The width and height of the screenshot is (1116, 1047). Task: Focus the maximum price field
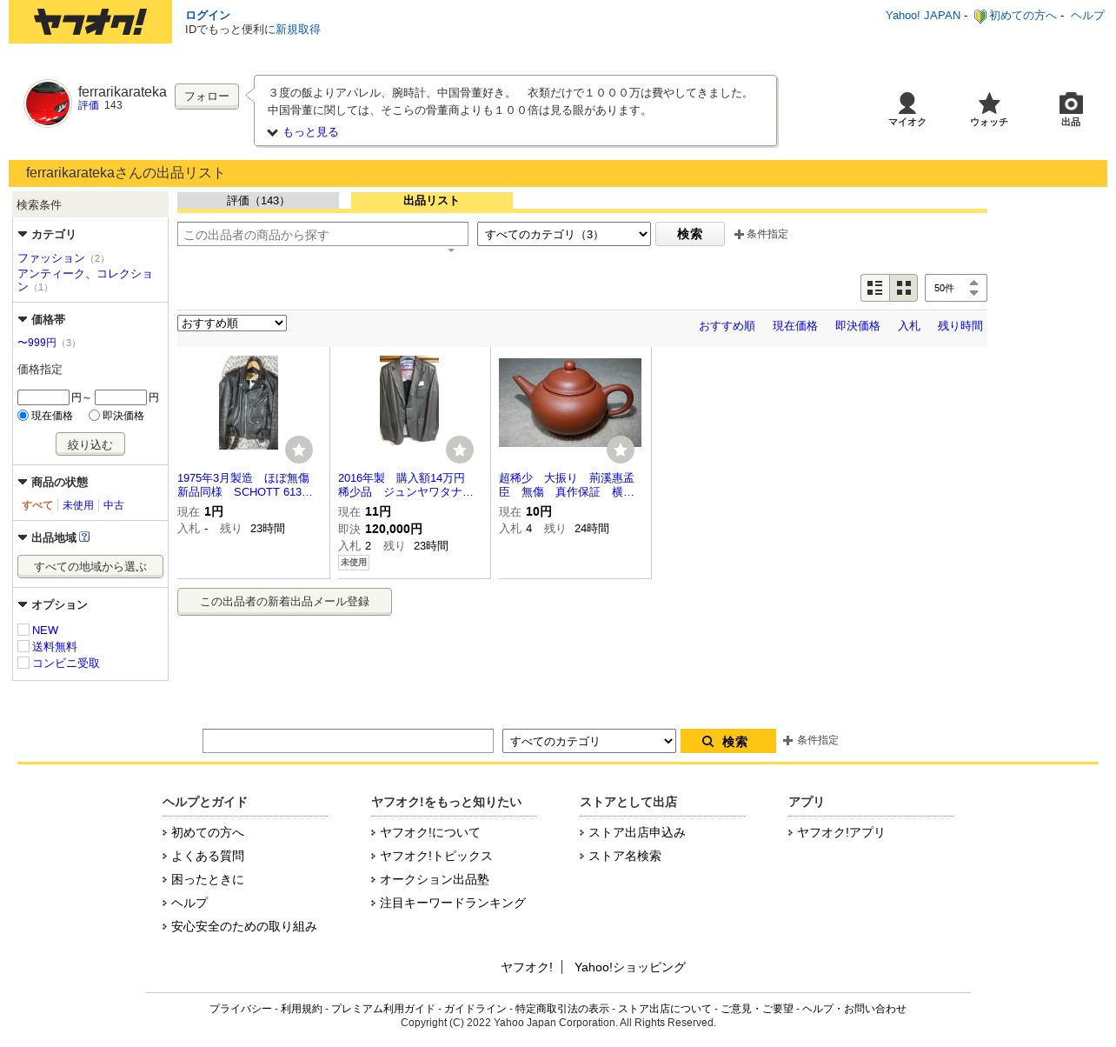tap(121, 397)
